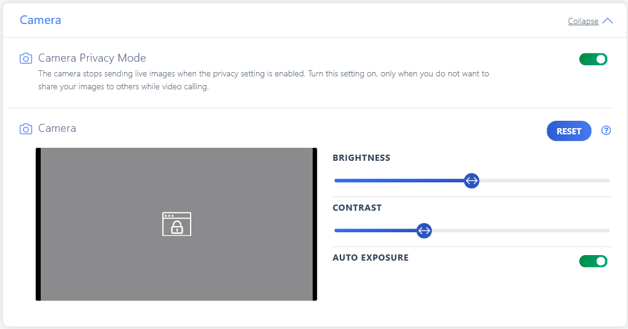Click the filled blue portion of the Brightness track
628x329 pixels.
[399, 181]
